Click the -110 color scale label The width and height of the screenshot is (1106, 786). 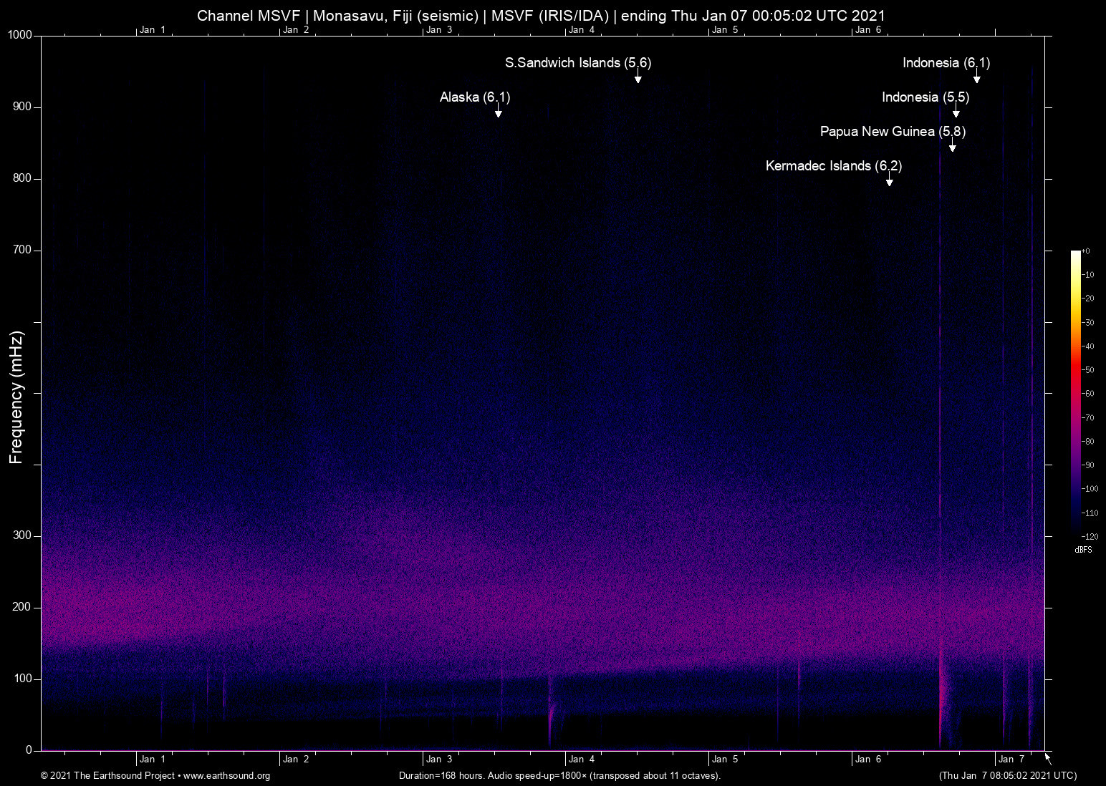click(1090, 513)
